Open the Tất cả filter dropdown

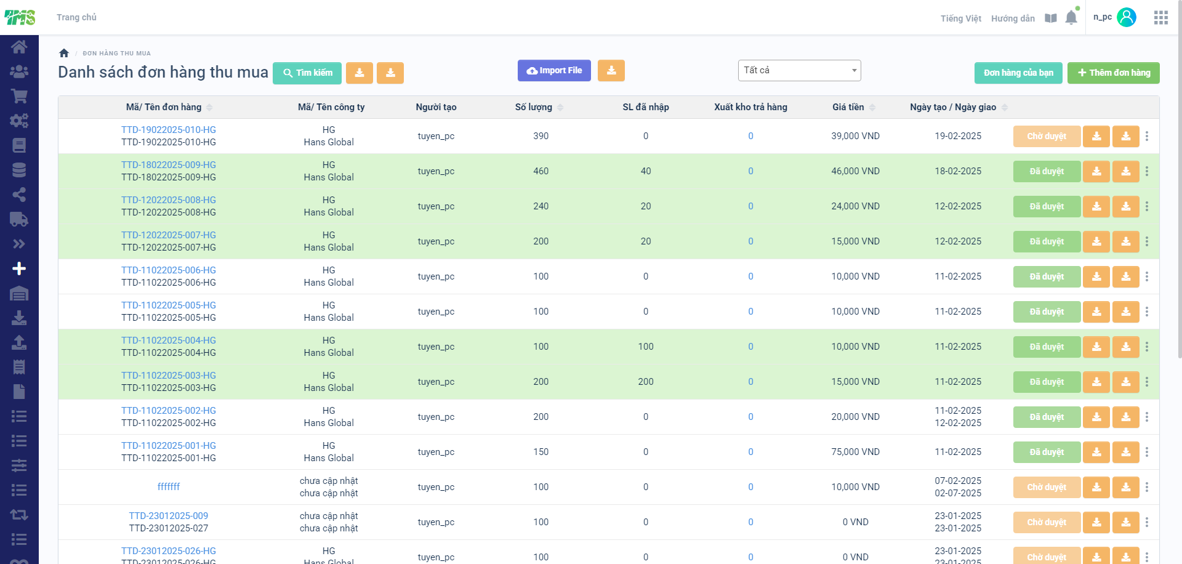[799, 70]
